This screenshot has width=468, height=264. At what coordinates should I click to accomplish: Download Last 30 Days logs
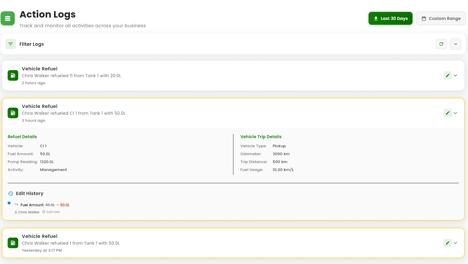pyautogui.click(x=390, y=18)
